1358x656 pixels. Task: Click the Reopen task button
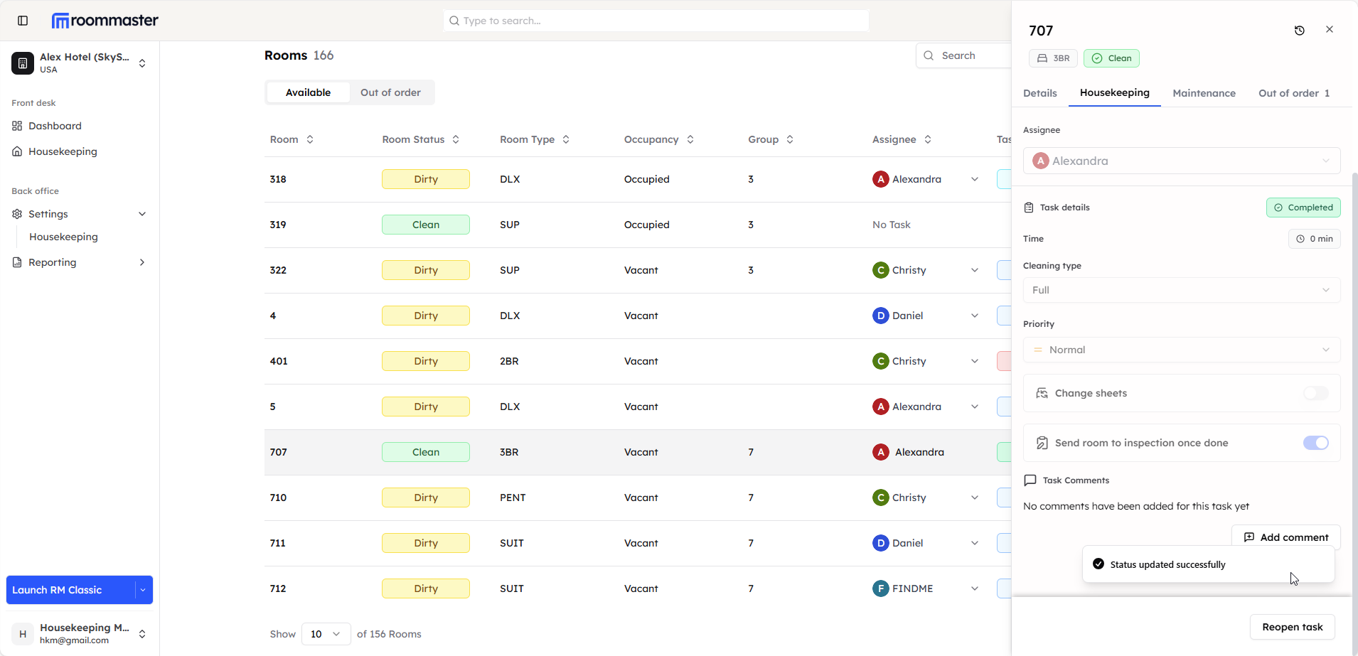1292,627
